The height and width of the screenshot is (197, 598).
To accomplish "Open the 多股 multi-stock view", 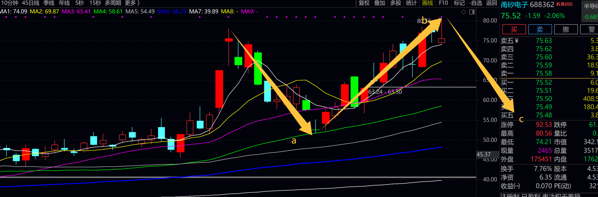I will (396, 3).
